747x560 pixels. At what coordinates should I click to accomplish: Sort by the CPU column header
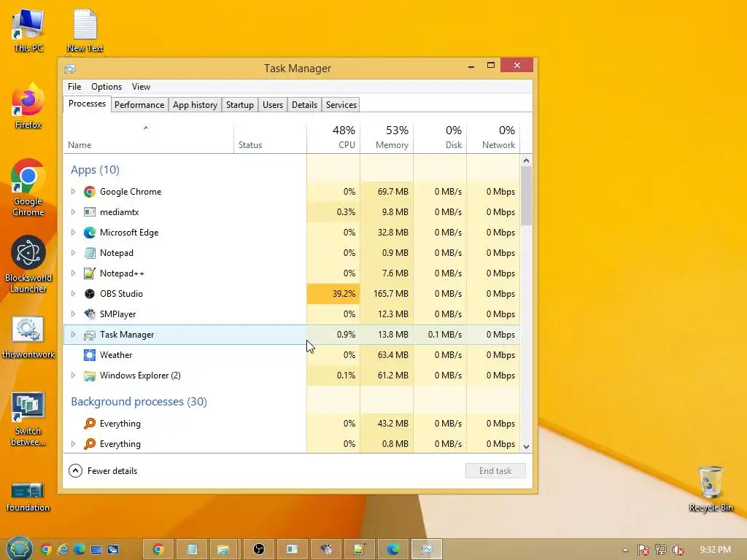click(333, 138)
